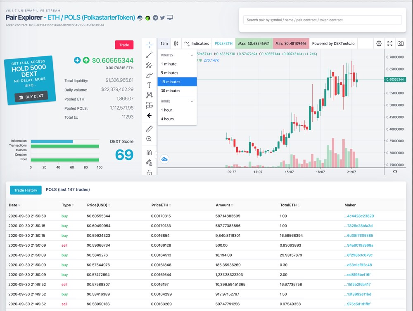Choose 4 hours interval
The height and width of the screenshot is (311, 413).
[177, 119]
